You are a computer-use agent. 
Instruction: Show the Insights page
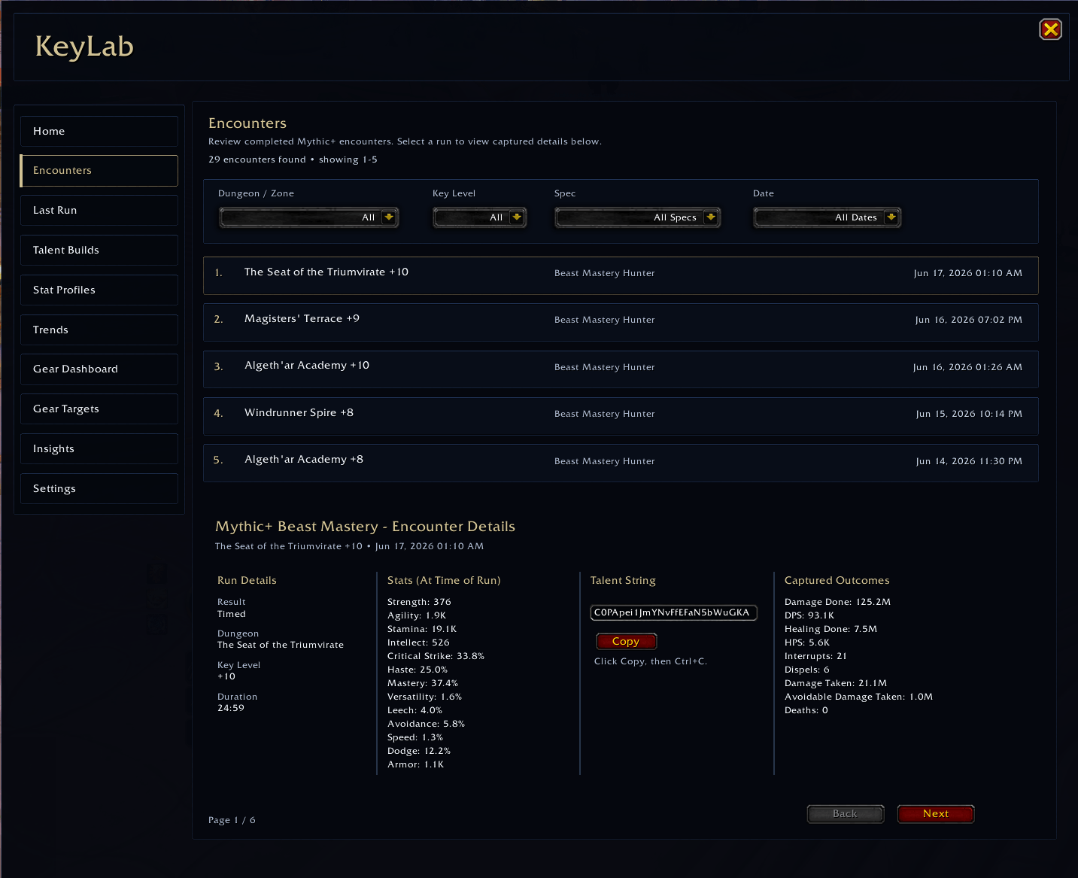click(99, 448)
